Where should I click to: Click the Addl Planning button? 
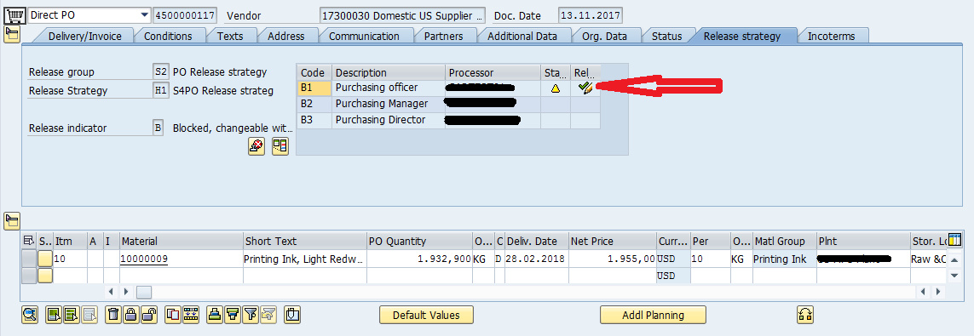pos(653,315)
